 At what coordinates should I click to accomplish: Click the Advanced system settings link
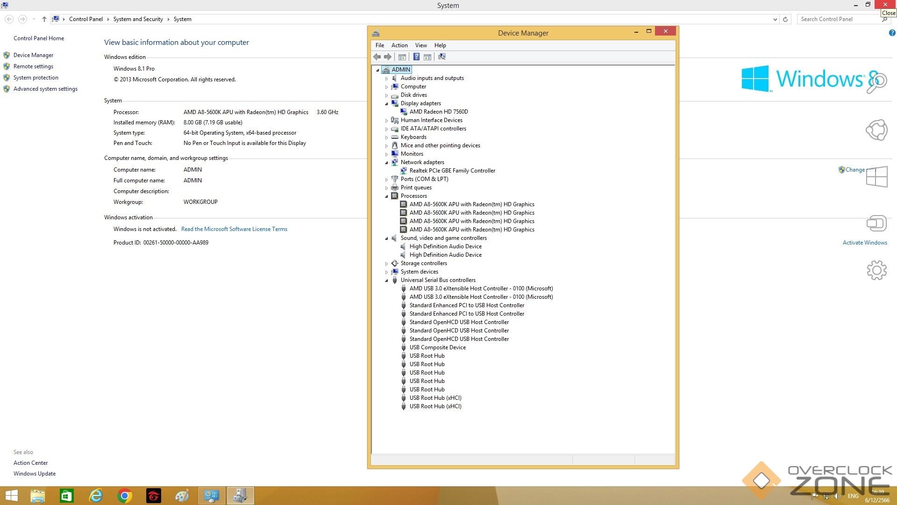click(x=45, y=89)
